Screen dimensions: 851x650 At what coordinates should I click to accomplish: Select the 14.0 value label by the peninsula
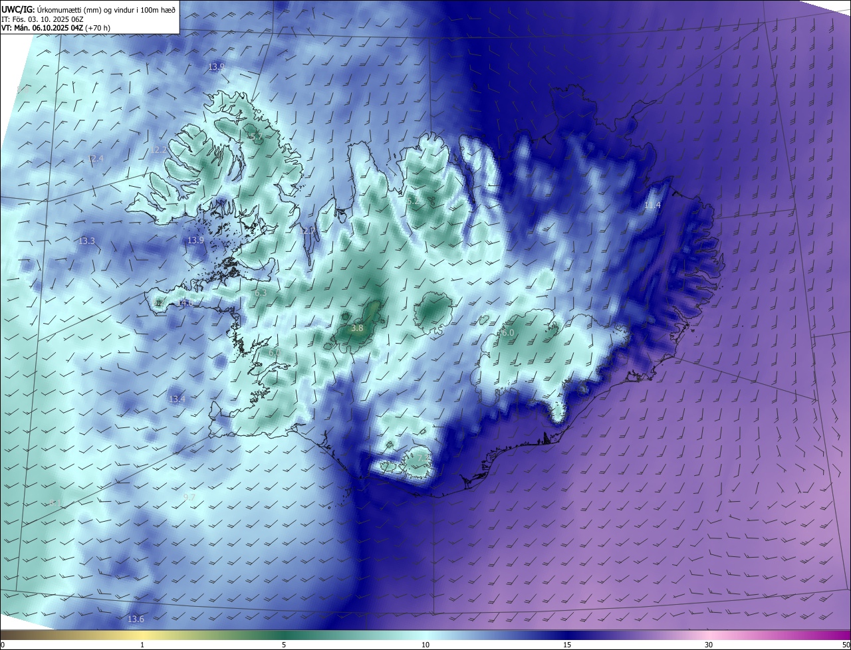(185, 303)
